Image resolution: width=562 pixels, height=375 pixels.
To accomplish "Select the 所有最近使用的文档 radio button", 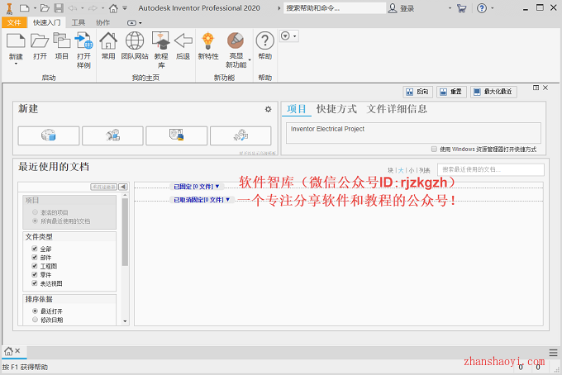I will pyautogui.click(x=35, y=221).
